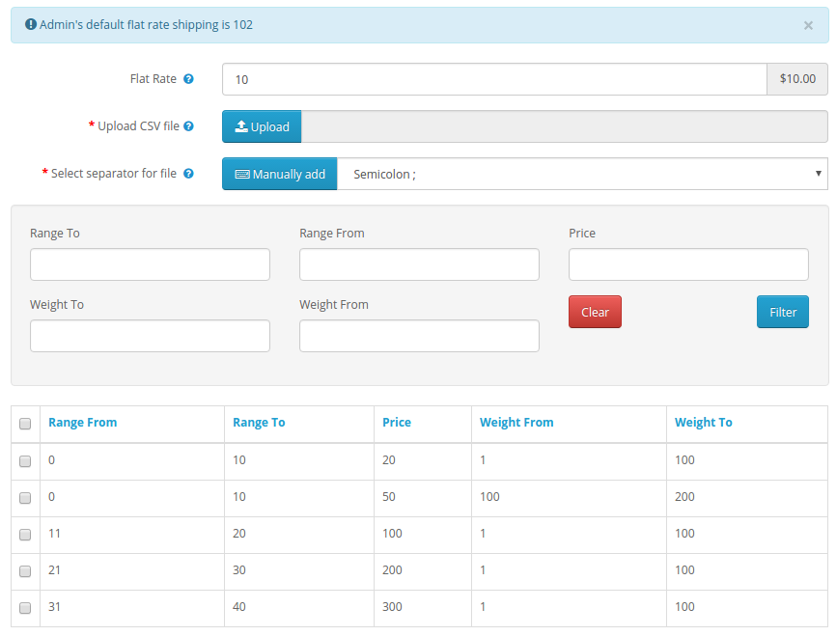Click the alert text about default shipping

(146, 24)
